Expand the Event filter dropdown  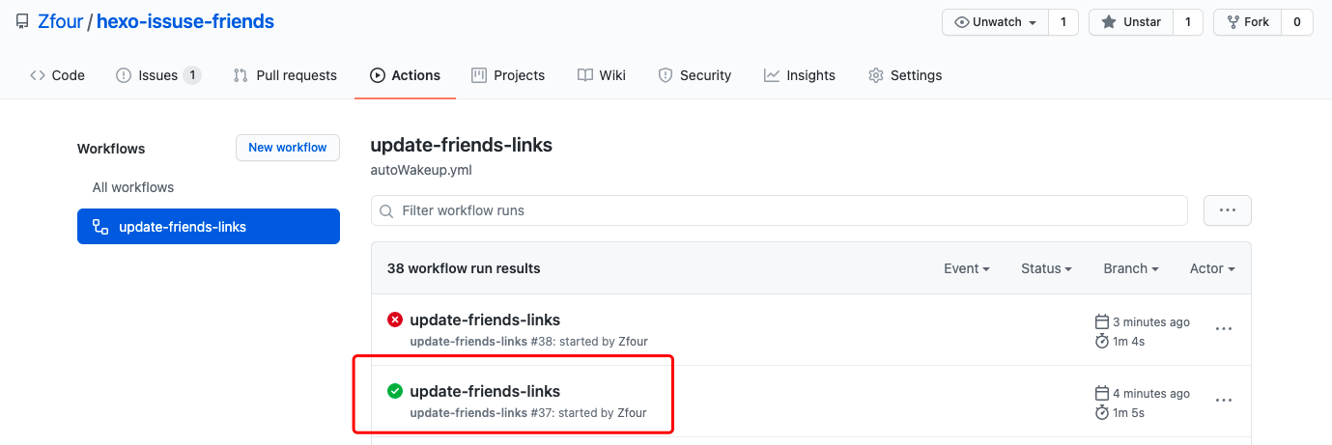coord(966,268)
